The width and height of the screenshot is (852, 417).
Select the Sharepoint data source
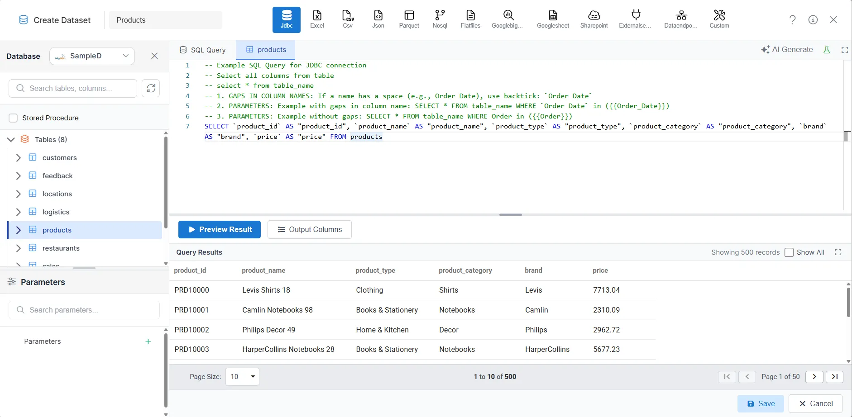(x=594, y=18)
